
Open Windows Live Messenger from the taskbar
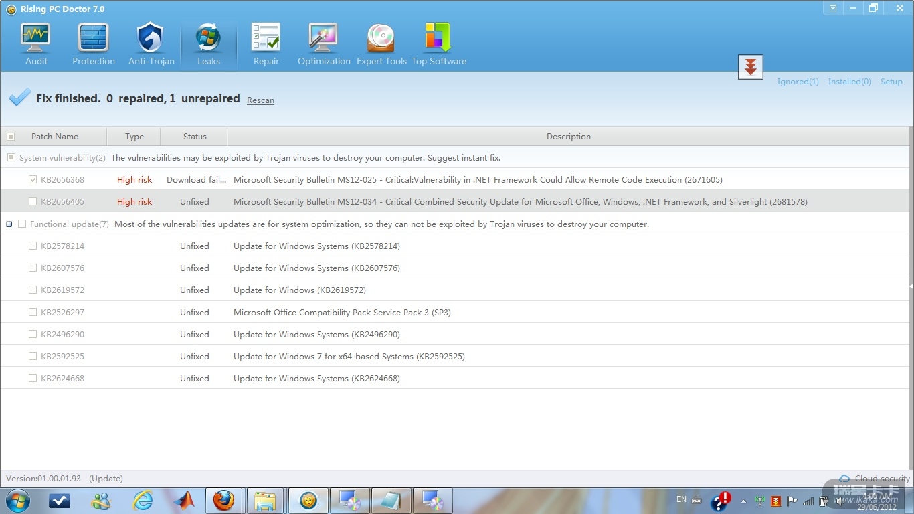(x=101, y=501)
